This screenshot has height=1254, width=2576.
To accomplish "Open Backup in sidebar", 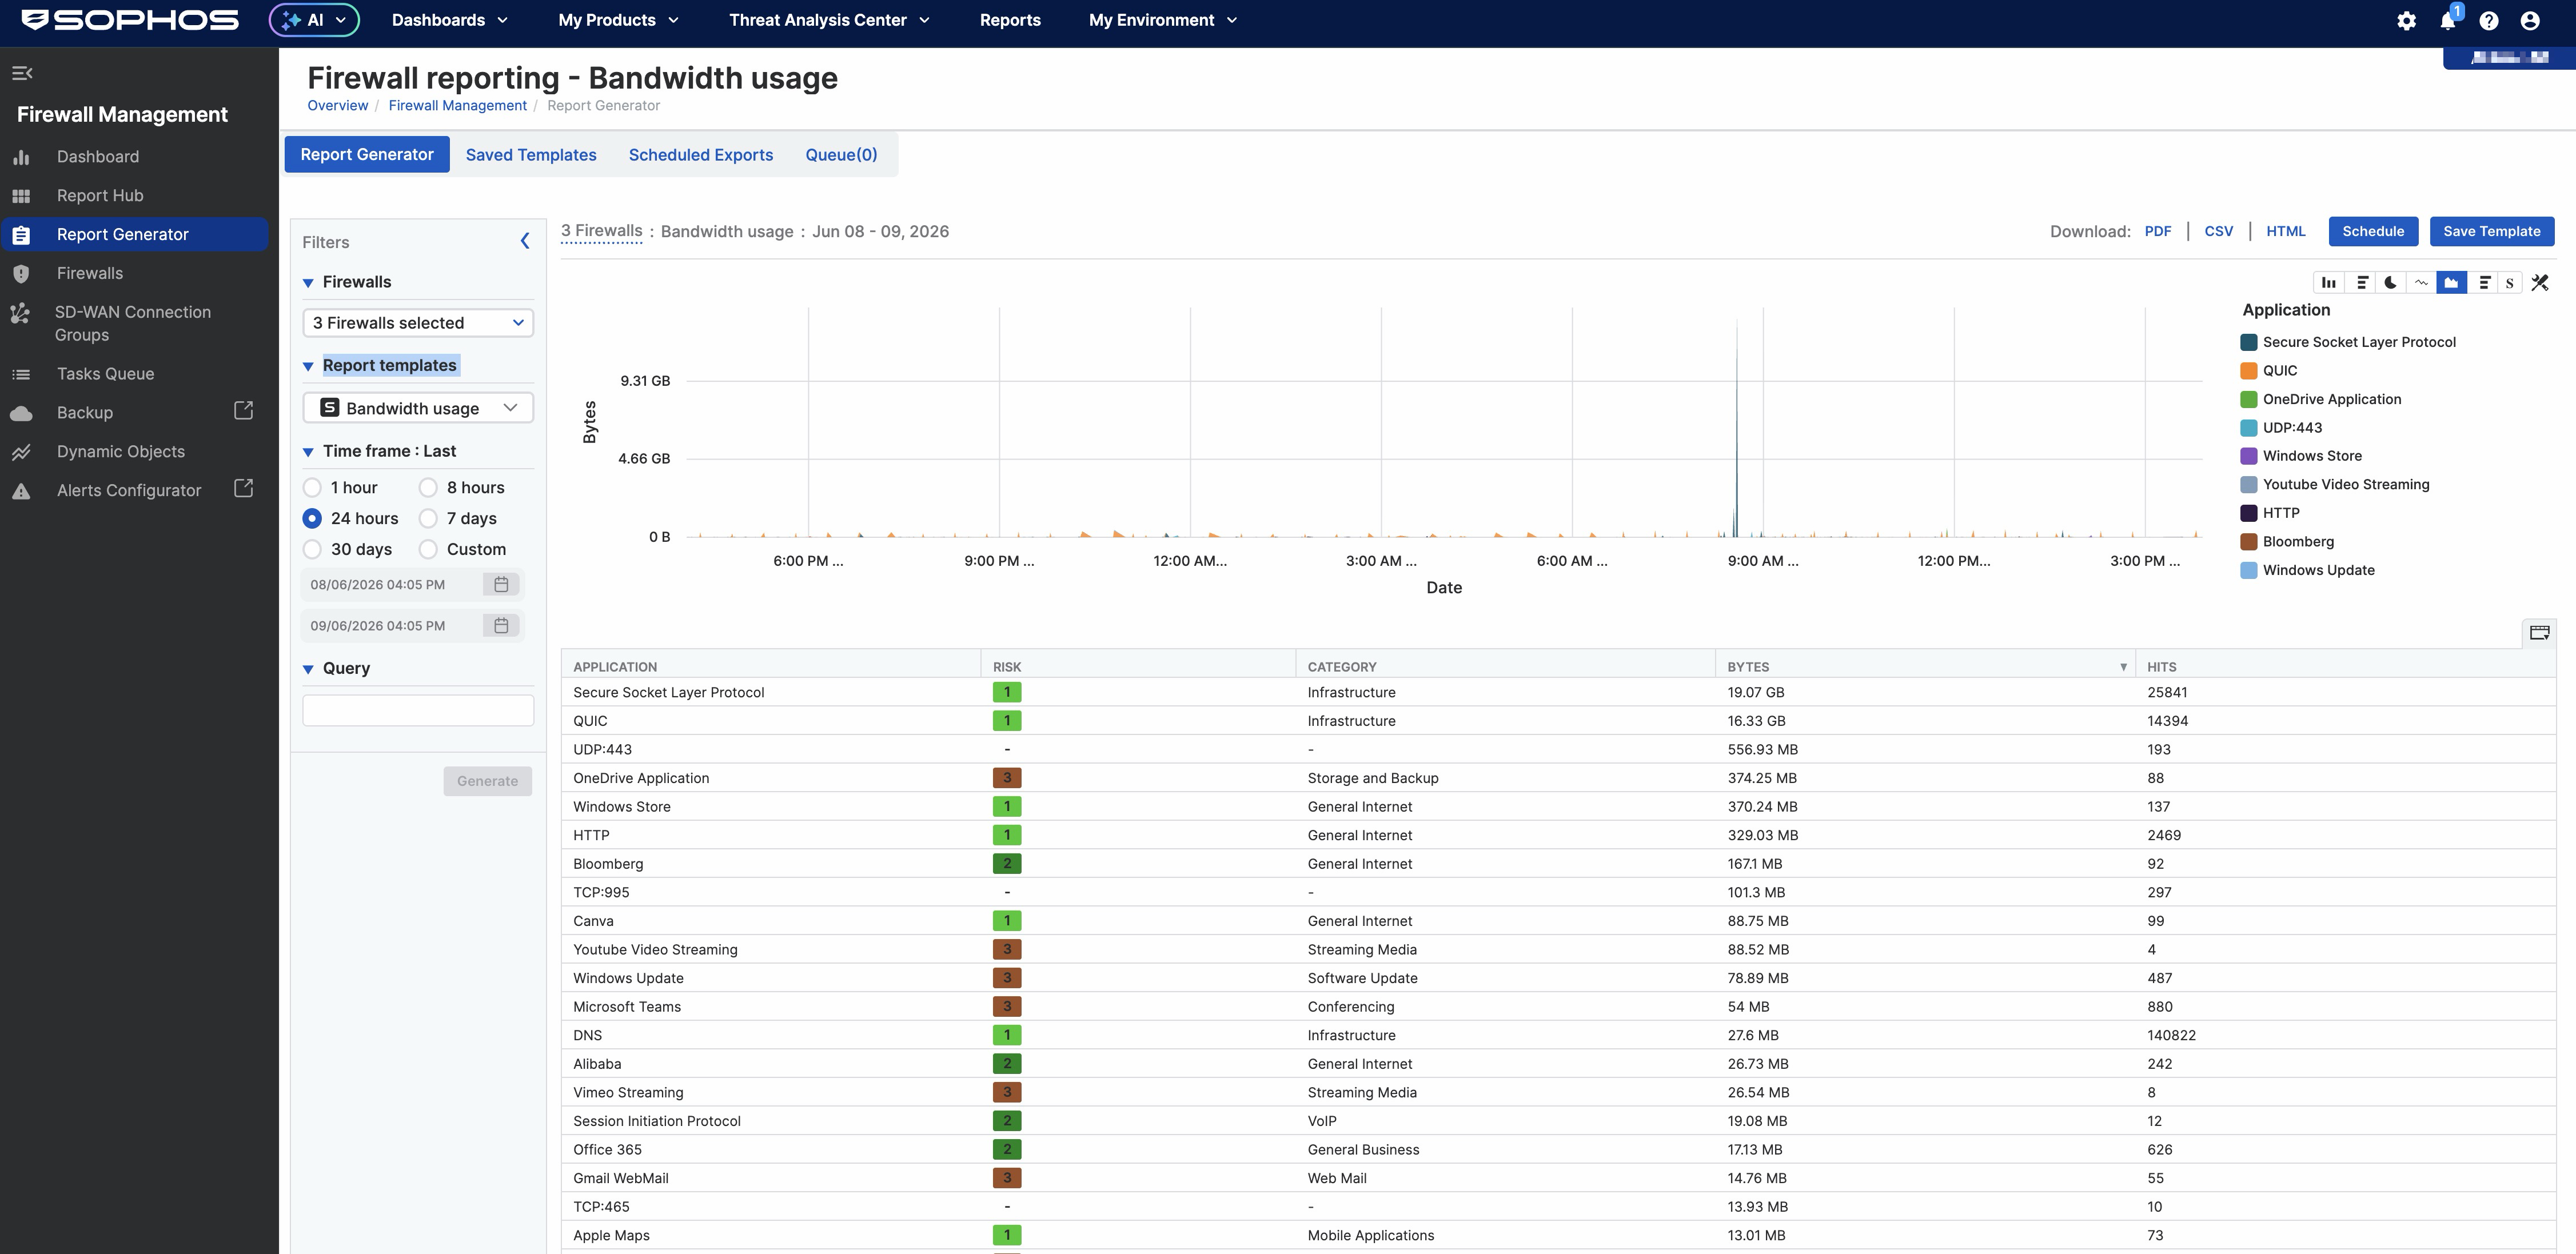I will coord(85,413).
